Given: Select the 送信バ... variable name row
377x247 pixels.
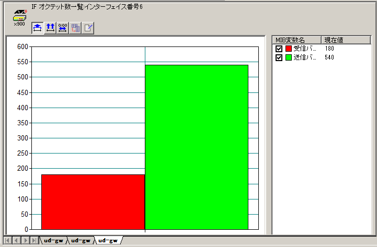Looking at the screenshot, I should 305,57.
